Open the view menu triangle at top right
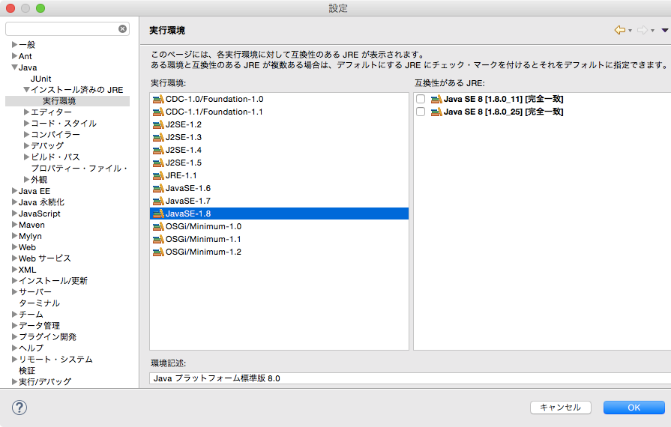The width and height of the screenshot is (671, 427). coord(665,31)
